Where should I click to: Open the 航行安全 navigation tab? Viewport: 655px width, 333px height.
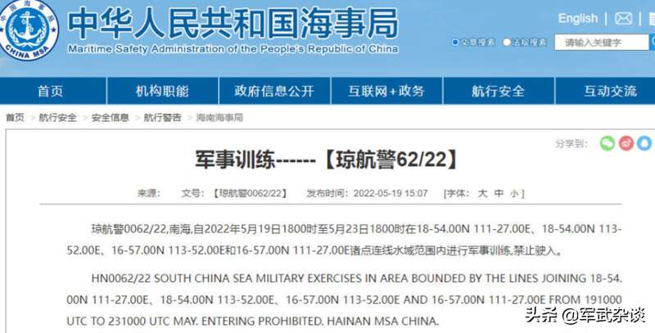[498, 91]
